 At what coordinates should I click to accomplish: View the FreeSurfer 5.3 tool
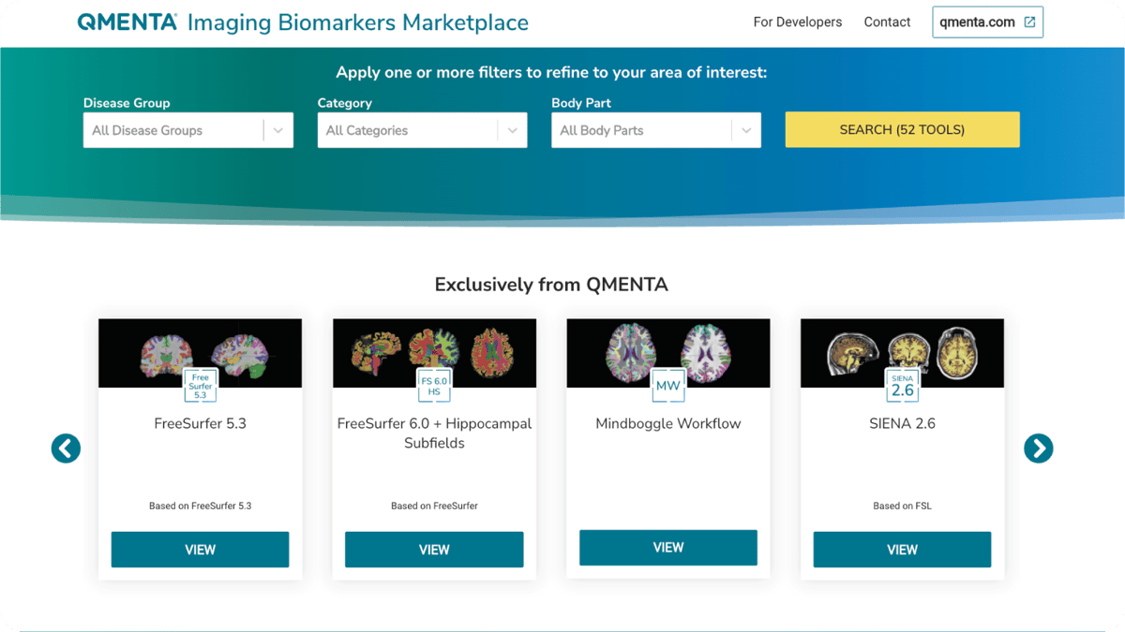coord(200,550)
